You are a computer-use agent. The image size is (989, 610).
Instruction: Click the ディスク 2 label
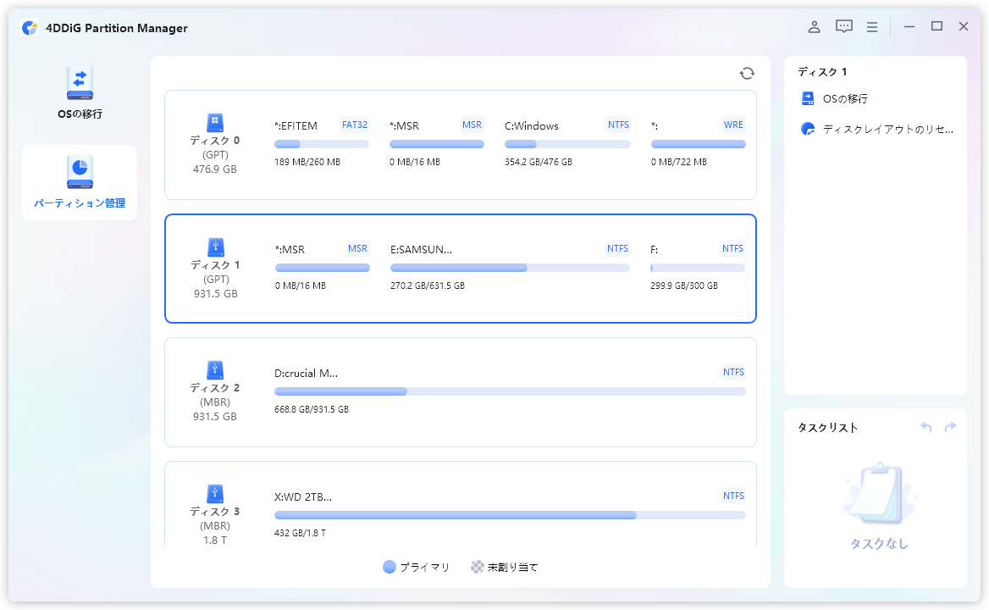tap(215, 388)
